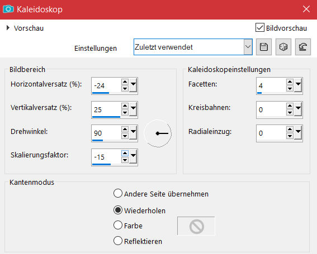
Task: Toggle the Bildvorschau checkbox
Action: coord(260,28)
